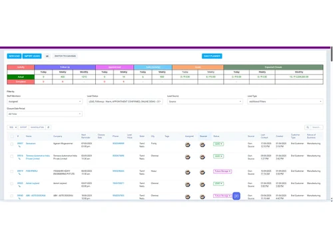The width and height of the screenshot is (333, 249).
Task: Click the Import Leads button
Action: pos(32,56)
